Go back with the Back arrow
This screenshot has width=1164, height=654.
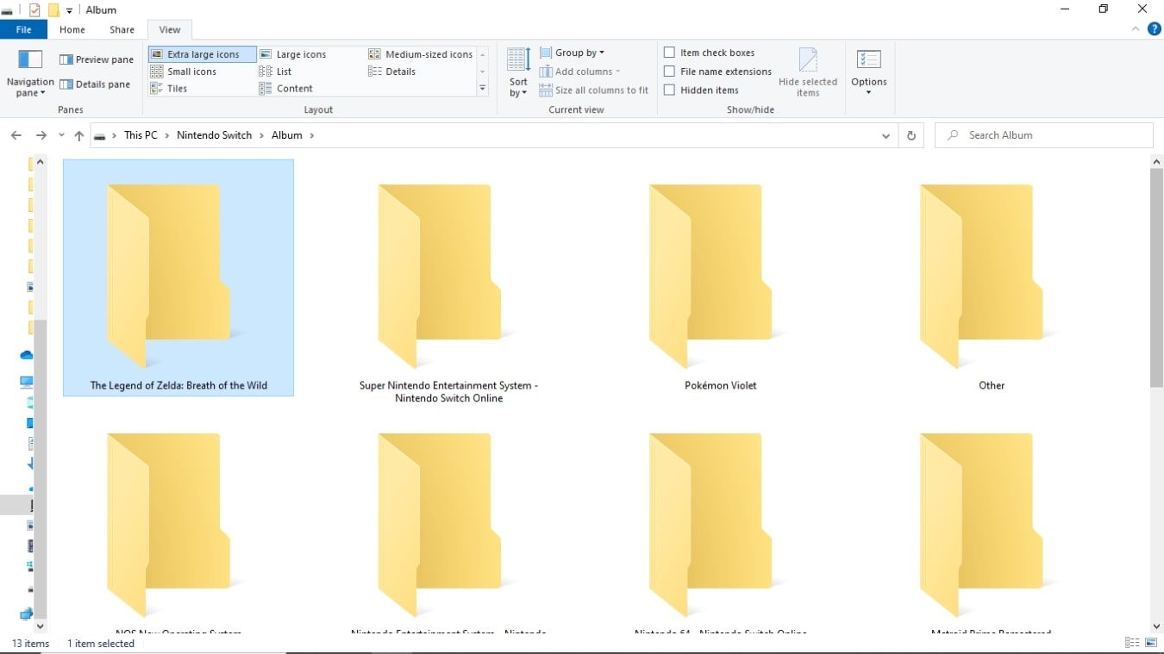click(x=16, y=135)
